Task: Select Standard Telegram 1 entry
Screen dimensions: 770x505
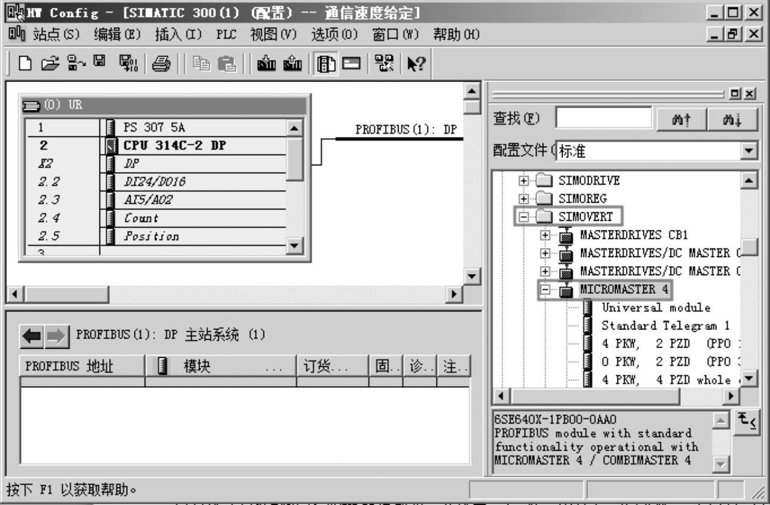Action: click(666, 326)
